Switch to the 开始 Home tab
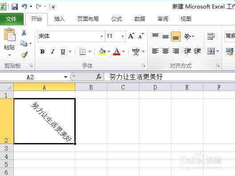Image resolution: width=235 pixels, height=176 pixels. 36,19
